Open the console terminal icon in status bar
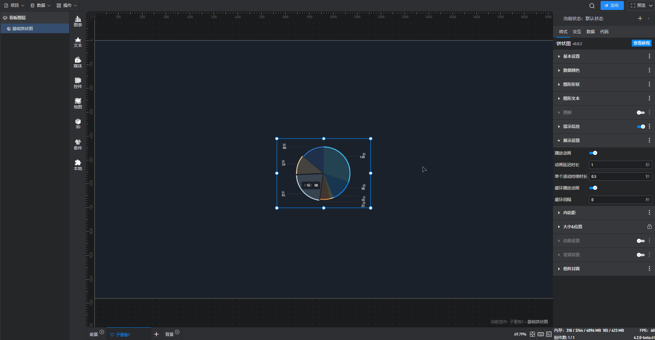The width and height of the screenshot is (655, 340). (549, 334)
